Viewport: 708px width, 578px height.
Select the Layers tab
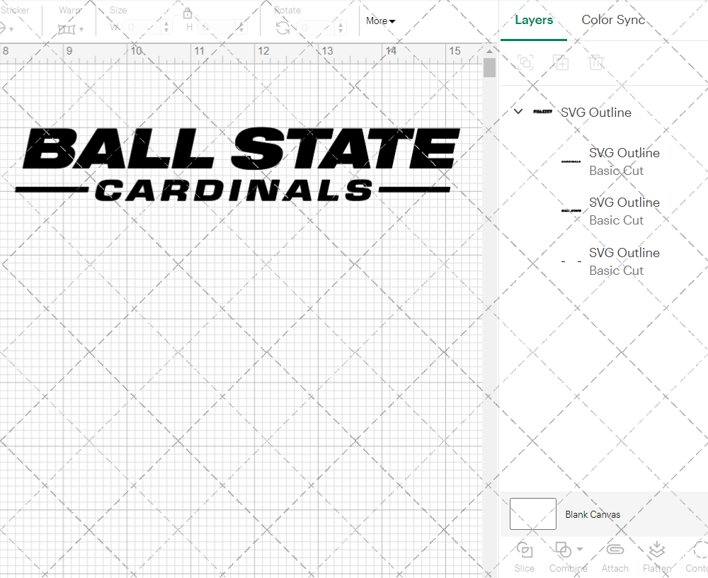click(x=534, y=20)
